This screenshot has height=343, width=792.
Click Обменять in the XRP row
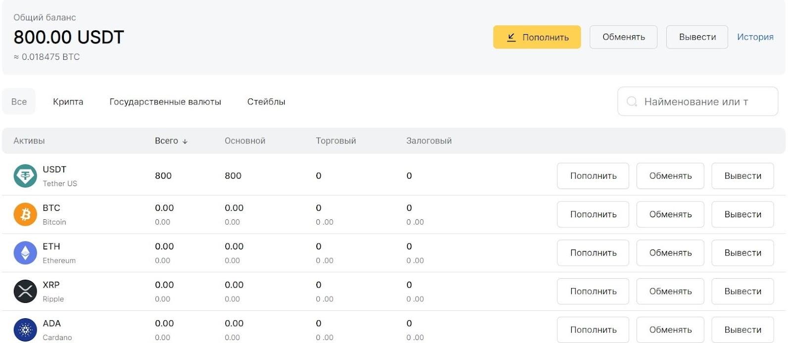tap(670, 292)
